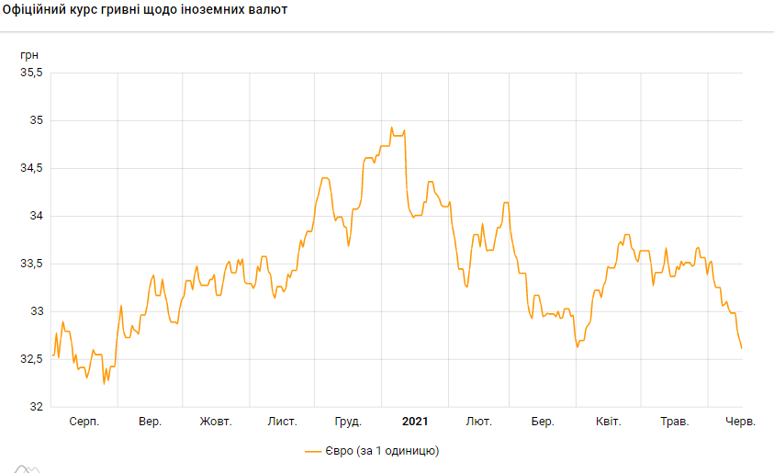Select the Жовт. month label
The image size is (774, 473).
click(216, 422)
